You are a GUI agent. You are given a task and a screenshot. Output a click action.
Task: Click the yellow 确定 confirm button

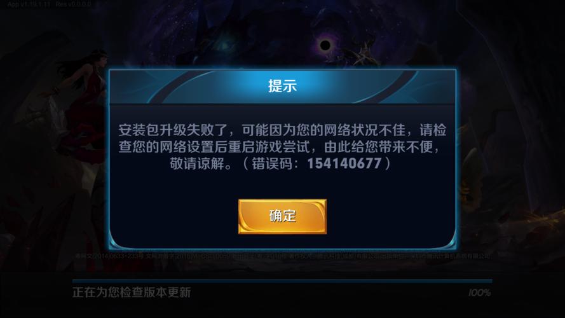point(282,216)
